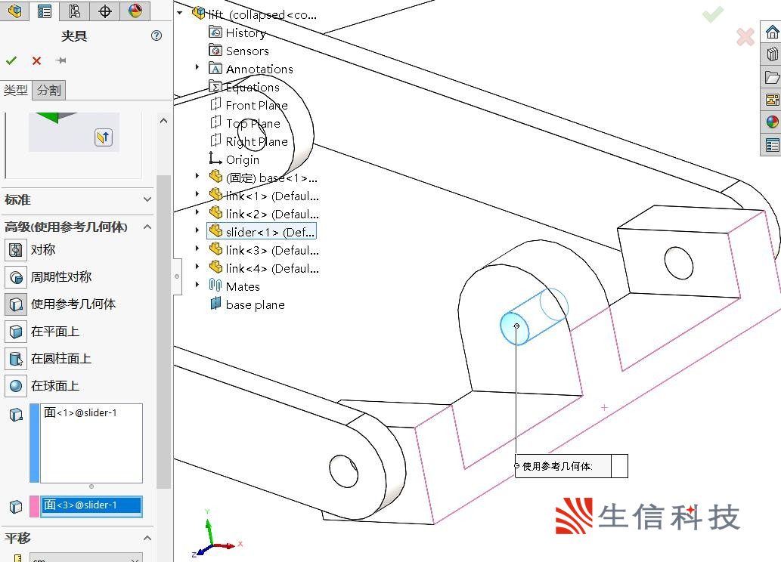Collapse the 平移 section
This screenshot has height=562, width=781.
pos(147,538)
